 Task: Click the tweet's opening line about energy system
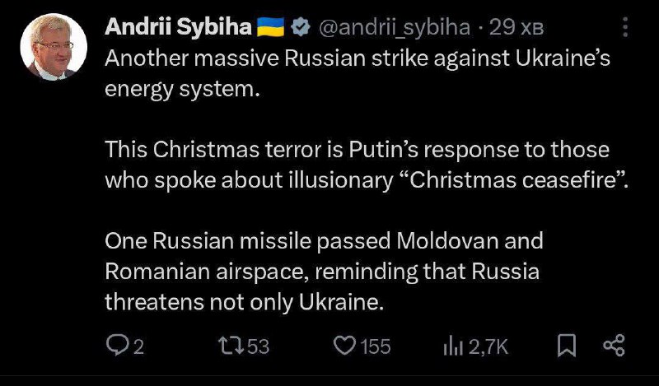coord(357,72)
